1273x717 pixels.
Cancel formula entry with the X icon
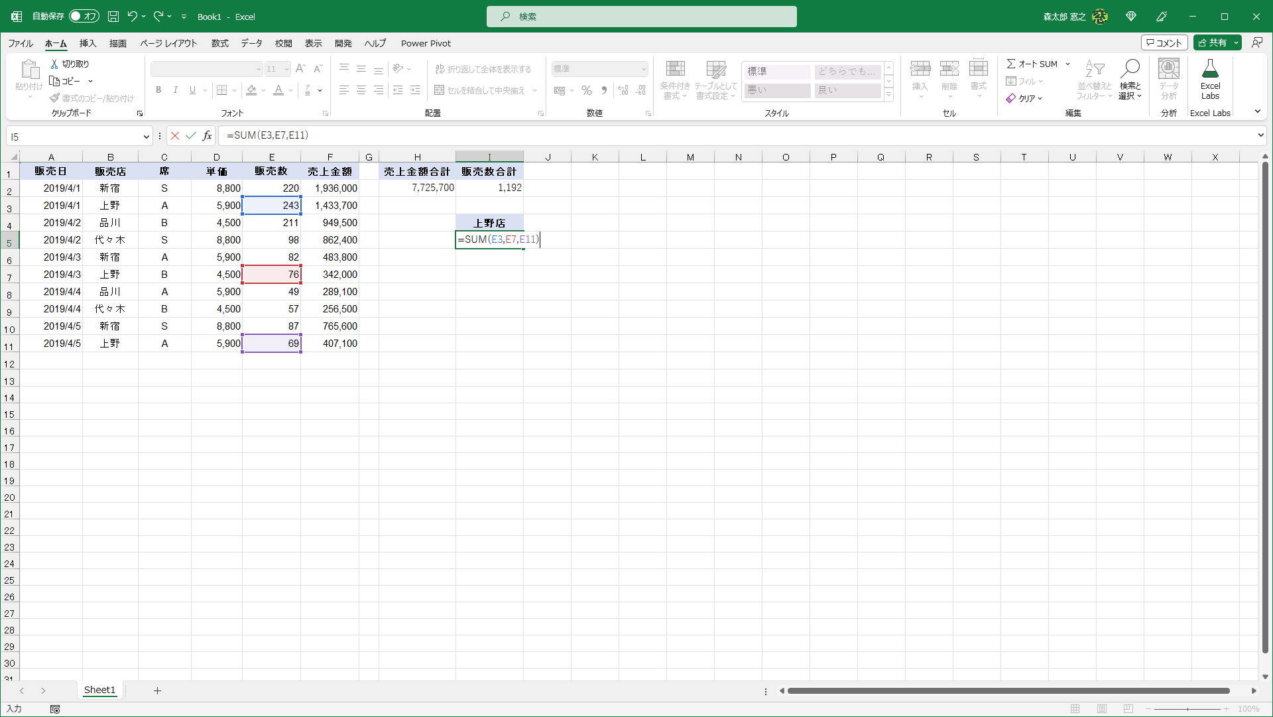(175, 136)
